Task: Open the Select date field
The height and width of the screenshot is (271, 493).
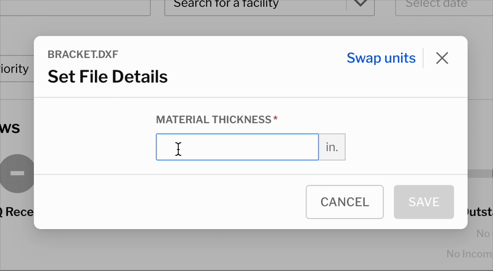Action: tap(444, 6)
